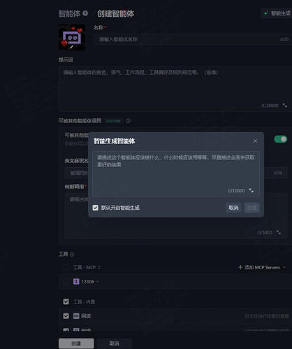Click the 智能体 breadcrumb title

click(69, 13)
